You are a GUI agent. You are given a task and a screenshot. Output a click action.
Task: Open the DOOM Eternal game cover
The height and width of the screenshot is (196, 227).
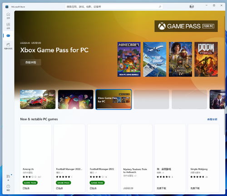(x=206, y=59)
